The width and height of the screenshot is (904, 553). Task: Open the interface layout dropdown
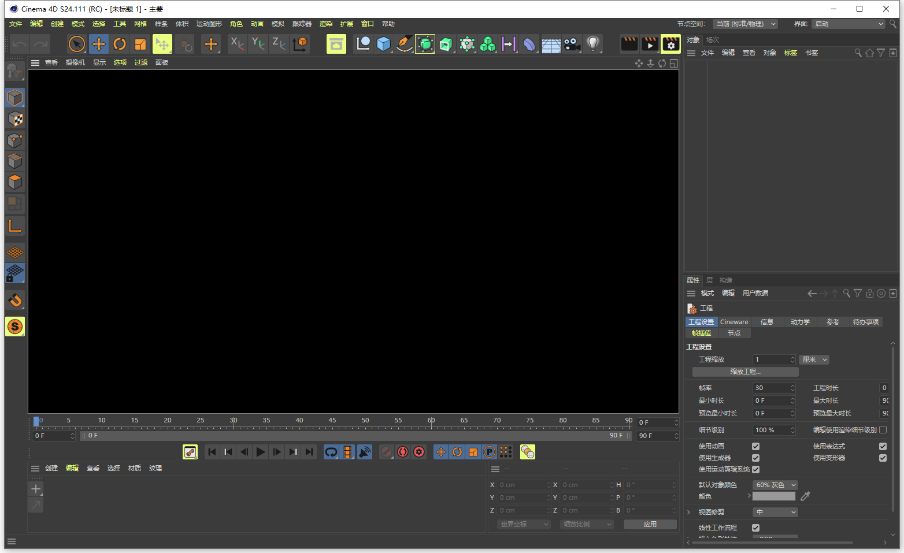[x=849, y=24]
